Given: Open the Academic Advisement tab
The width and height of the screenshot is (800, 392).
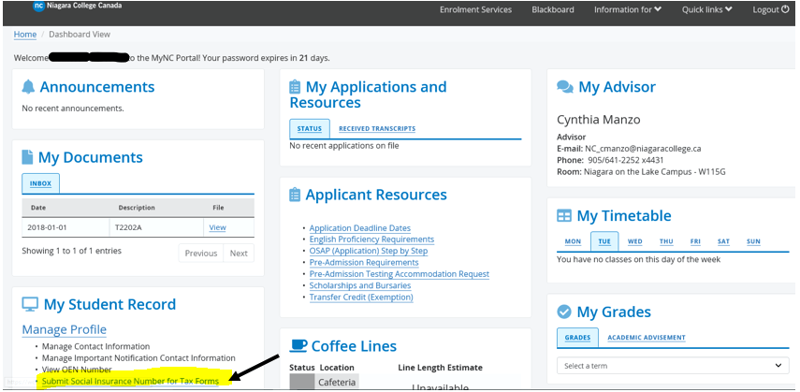Looking at the screenshot, I should (646, 338).
